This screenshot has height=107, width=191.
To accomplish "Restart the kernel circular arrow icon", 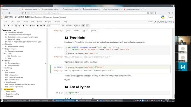I will point(41,26).
